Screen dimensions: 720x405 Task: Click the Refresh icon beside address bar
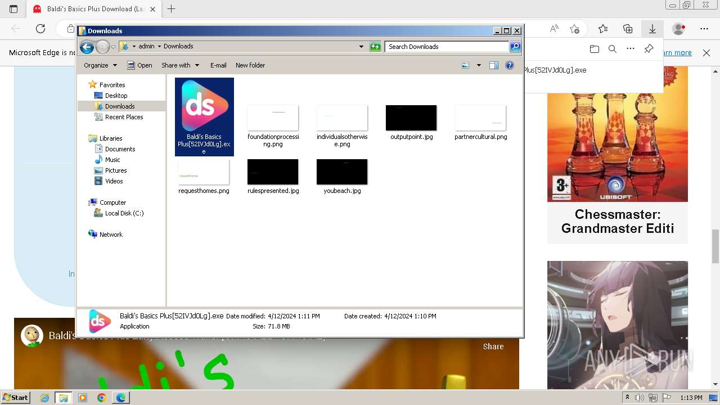pyautogui.click(x=375, y=47)
